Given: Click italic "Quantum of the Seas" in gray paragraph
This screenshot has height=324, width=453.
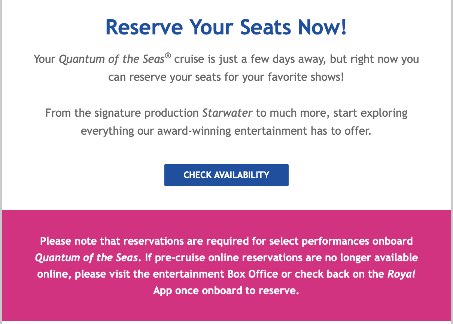Looking at the screenshot, I should point(112,59).
